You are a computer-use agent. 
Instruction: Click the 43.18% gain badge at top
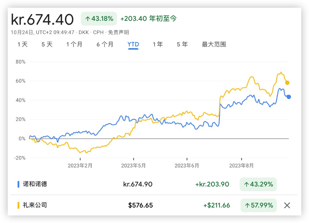99,19
